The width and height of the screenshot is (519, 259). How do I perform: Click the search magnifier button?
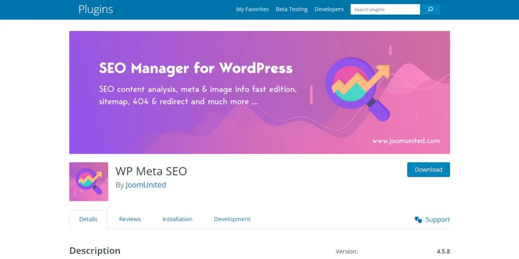pos(430,9)
